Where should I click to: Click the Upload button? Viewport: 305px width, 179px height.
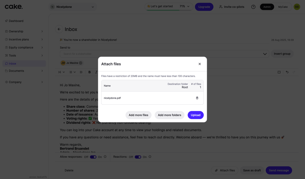pyautogui.click(x=196, y=115)
